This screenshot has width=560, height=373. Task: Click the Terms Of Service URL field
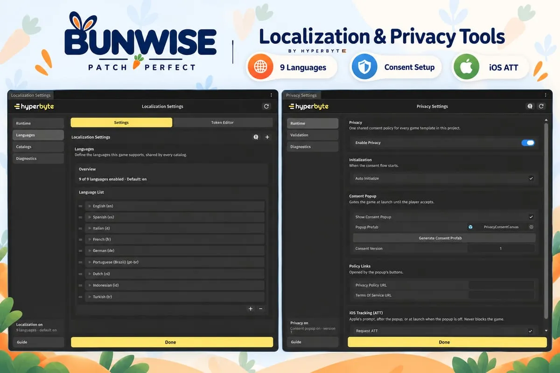(501, 295)
